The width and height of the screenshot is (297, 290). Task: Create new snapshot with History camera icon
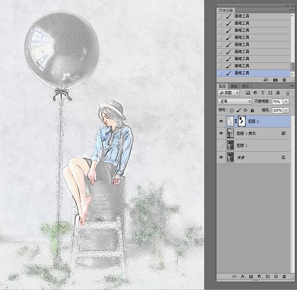click(x=276, y=80)
